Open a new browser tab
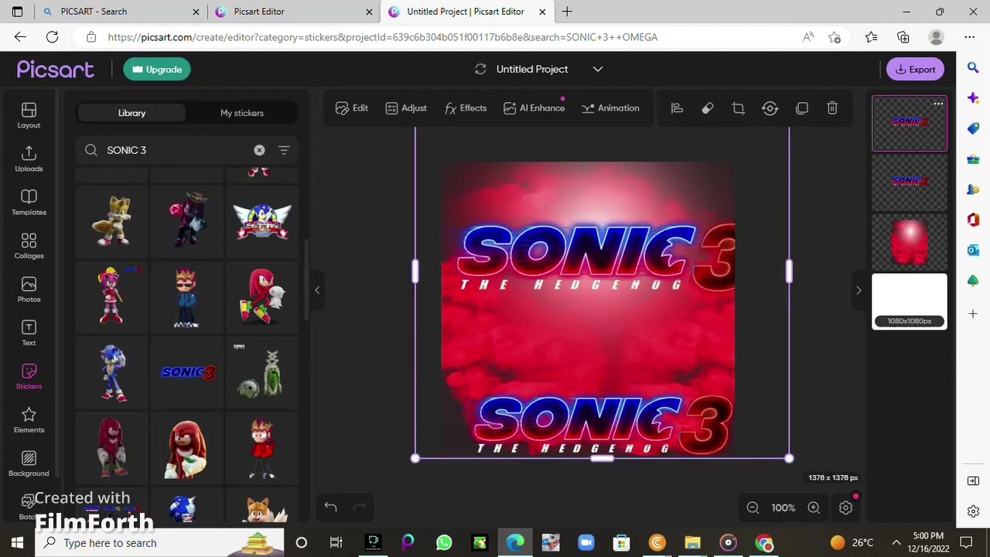The width and height of the screenshot is (990, 557). point(567,12)
